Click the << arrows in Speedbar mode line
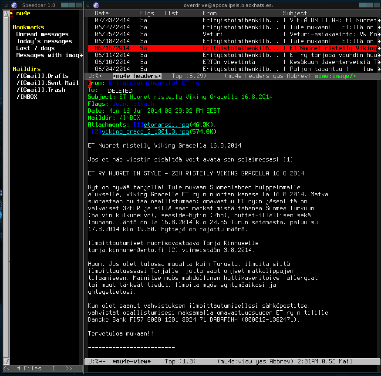This screenshot has height=376, width=381. point(7,369)
